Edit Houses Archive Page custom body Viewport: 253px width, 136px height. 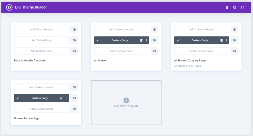[18, 98]
